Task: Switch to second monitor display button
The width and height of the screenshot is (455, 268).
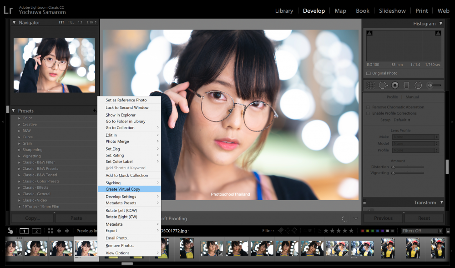Action: [x=36, y=231]
